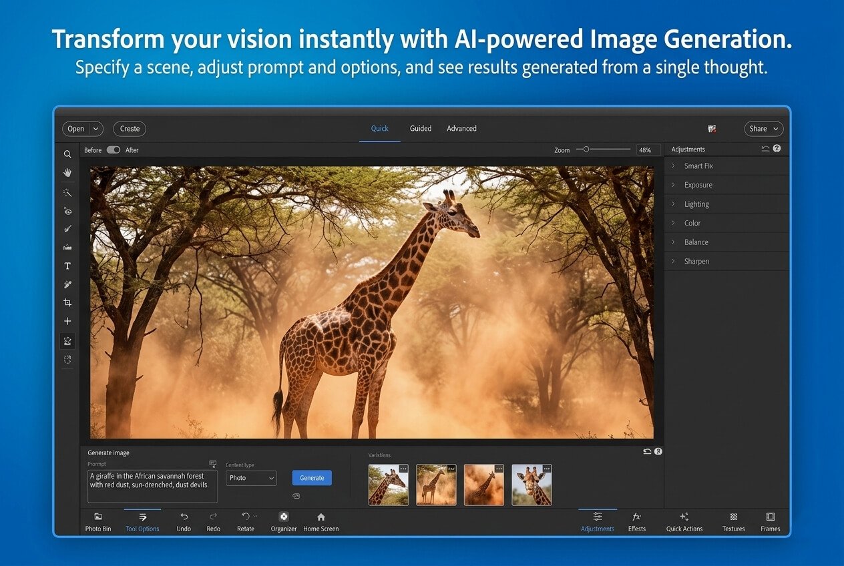Click the Generate button
Screen dimensions: 844x566
pyautogui.click(x=311, y=477)
